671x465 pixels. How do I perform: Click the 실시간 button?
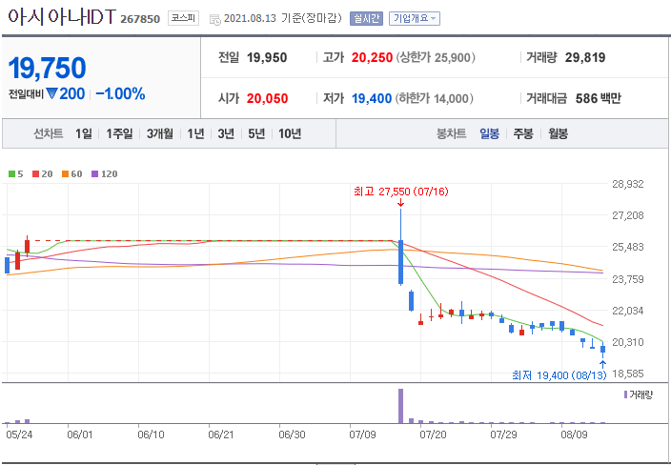366,18
